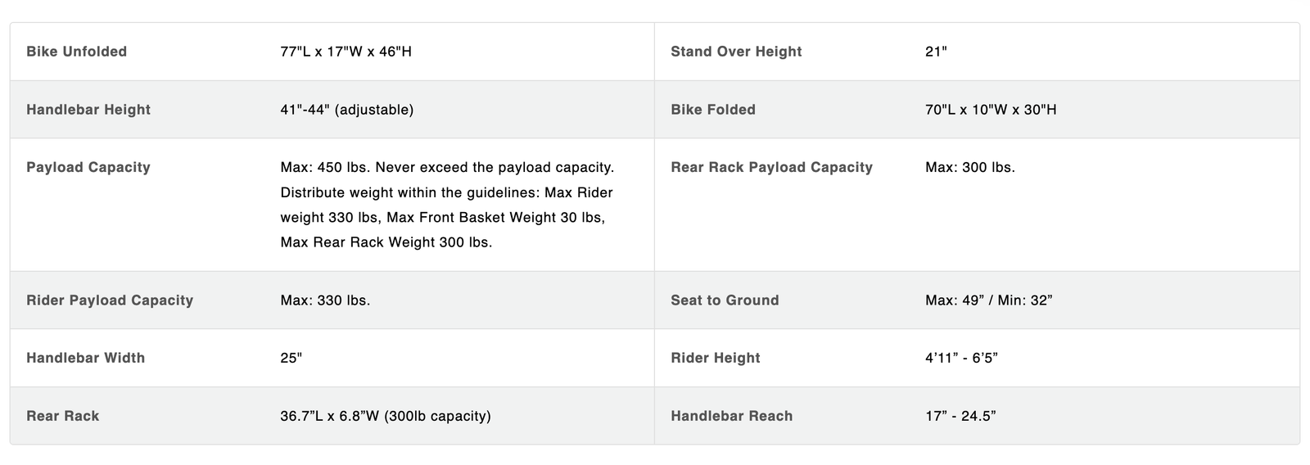
Task: Select the Max: 49" / Min: 32" value
Action: (988, 300)
